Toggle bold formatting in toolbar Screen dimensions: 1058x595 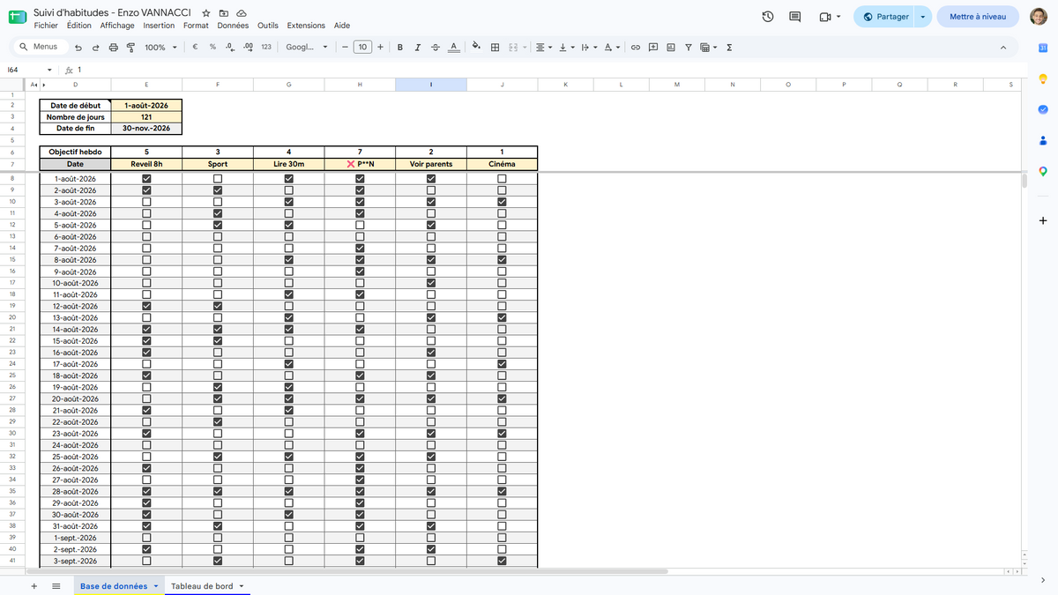400,48
